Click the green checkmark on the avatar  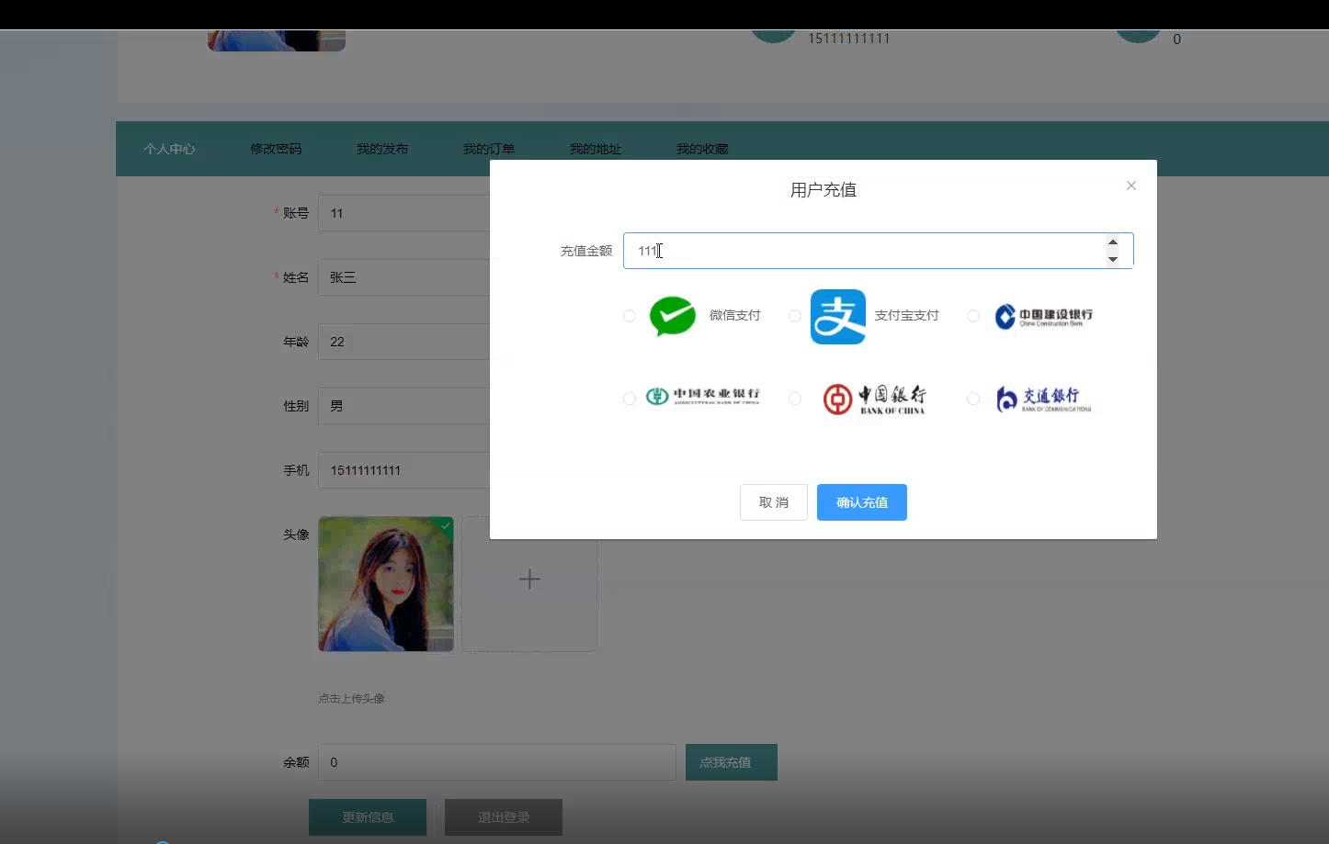click(x=445, y=525)
